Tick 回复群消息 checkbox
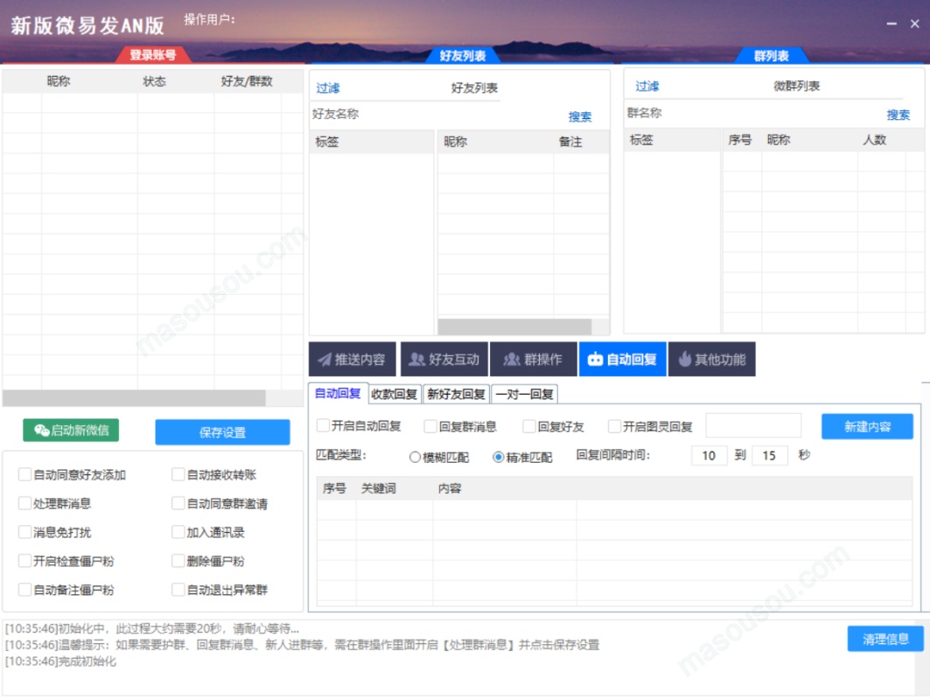This screenshot has width=930, height=700. [430, 426]
